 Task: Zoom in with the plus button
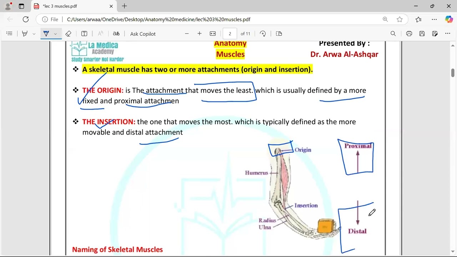coord(200,34)
